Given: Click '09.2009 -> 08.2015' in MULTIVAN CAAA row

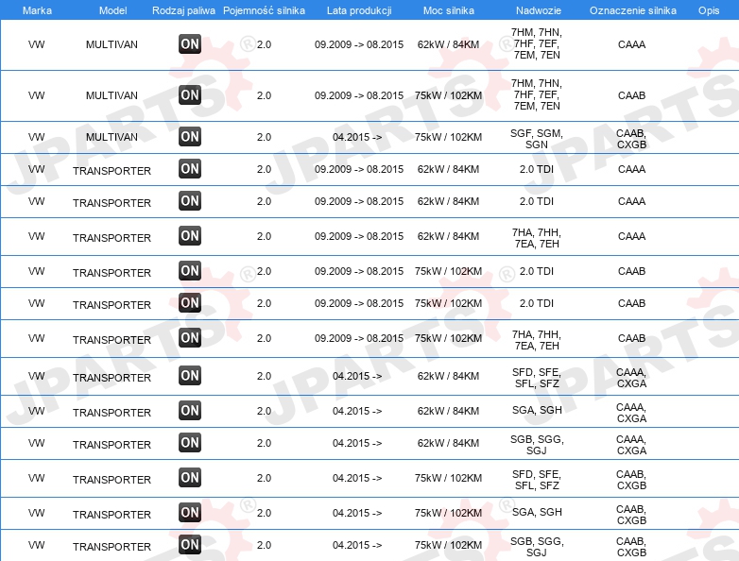Looking at the screenshot, I should coord(359,44).
